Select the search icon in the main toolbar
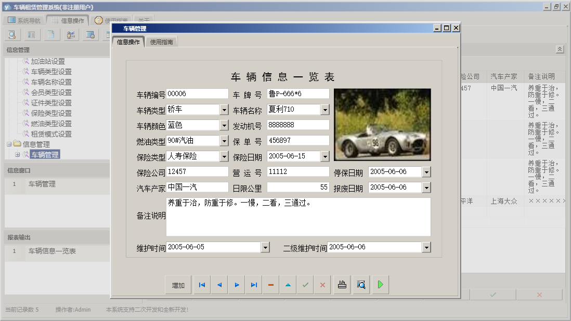The width and height of the screenshot is (571, 321). (11, 34)
